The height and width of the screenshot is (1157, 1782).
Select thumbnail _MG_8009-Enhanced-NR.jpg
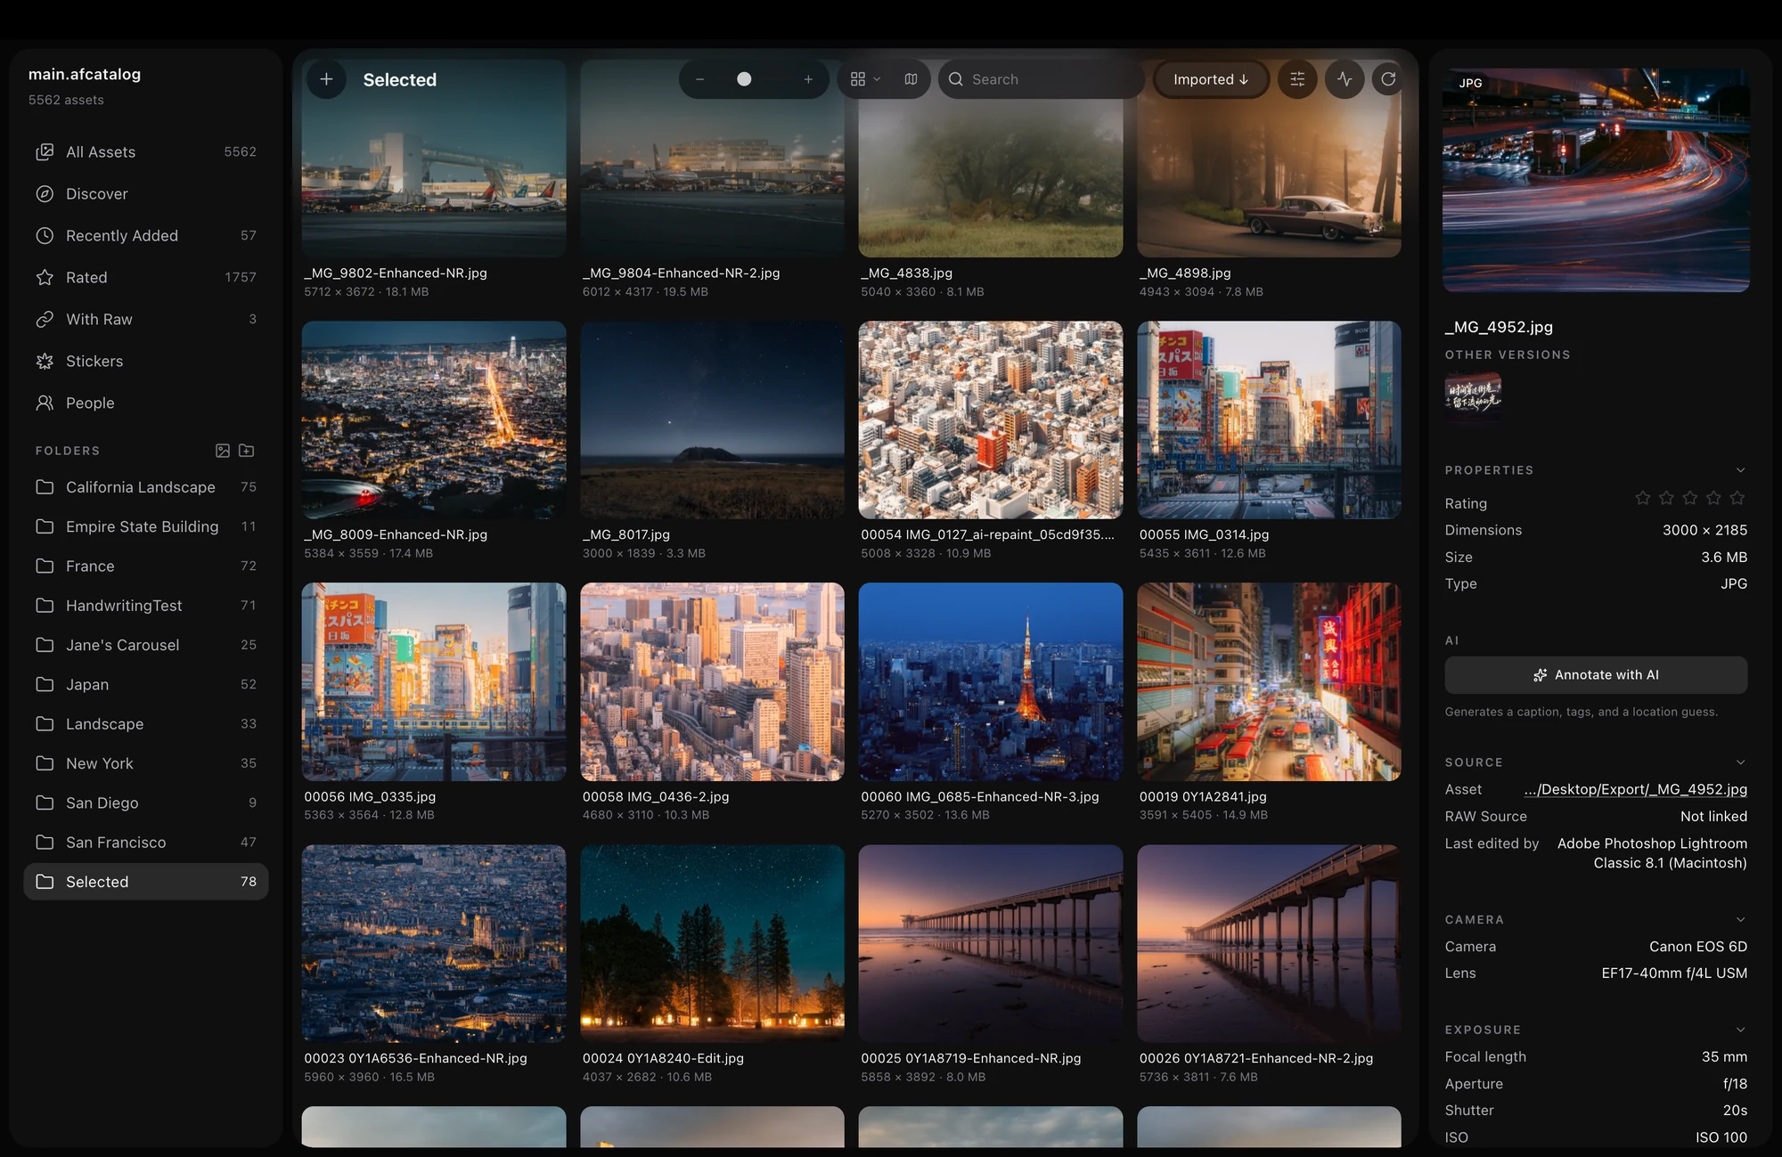(434, 420)
